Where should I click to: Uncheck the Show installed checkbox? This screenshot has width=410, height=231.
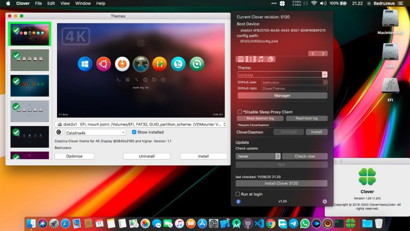pos(134,132)
